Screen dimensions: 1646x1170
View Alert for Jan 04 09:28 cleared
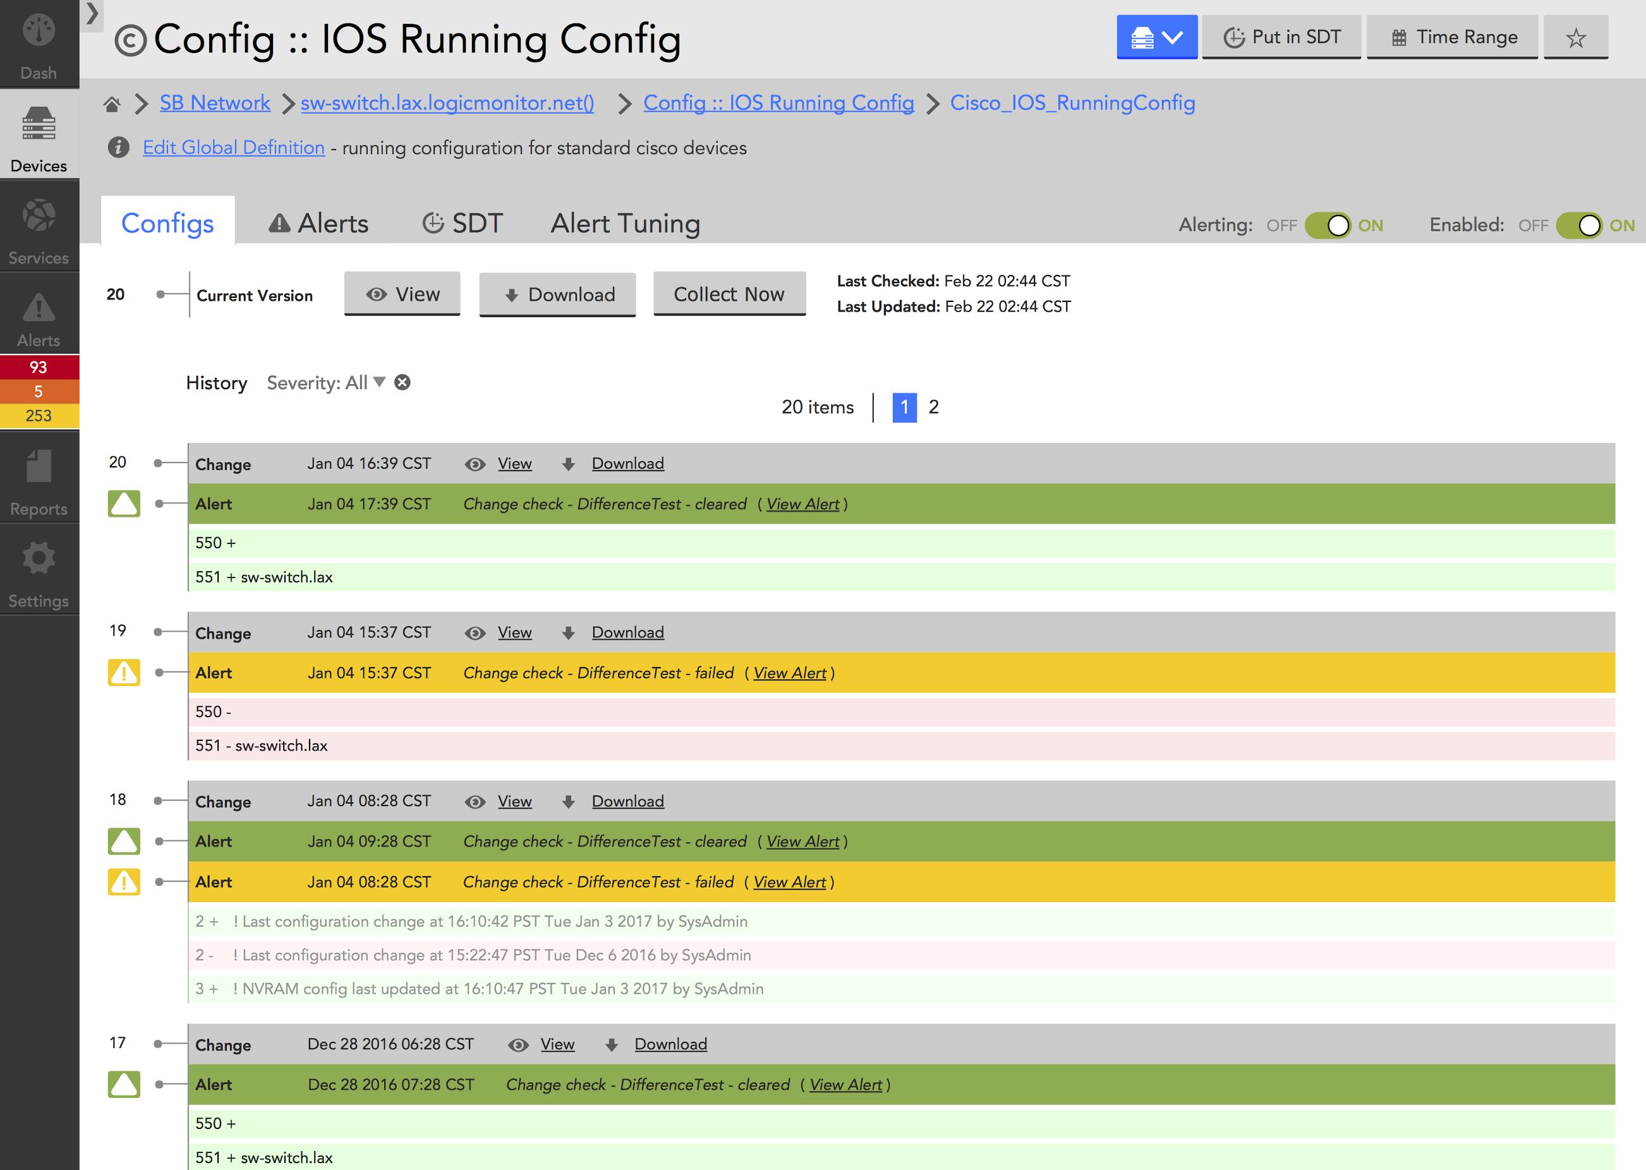tap(802, 841)
